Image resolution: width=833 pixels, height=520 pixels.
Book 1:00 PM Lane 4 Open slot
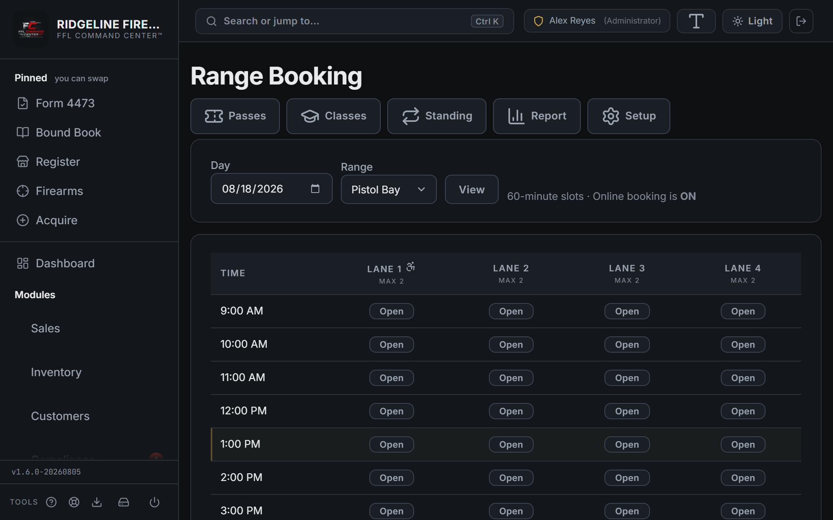click(x=743, y=444)
